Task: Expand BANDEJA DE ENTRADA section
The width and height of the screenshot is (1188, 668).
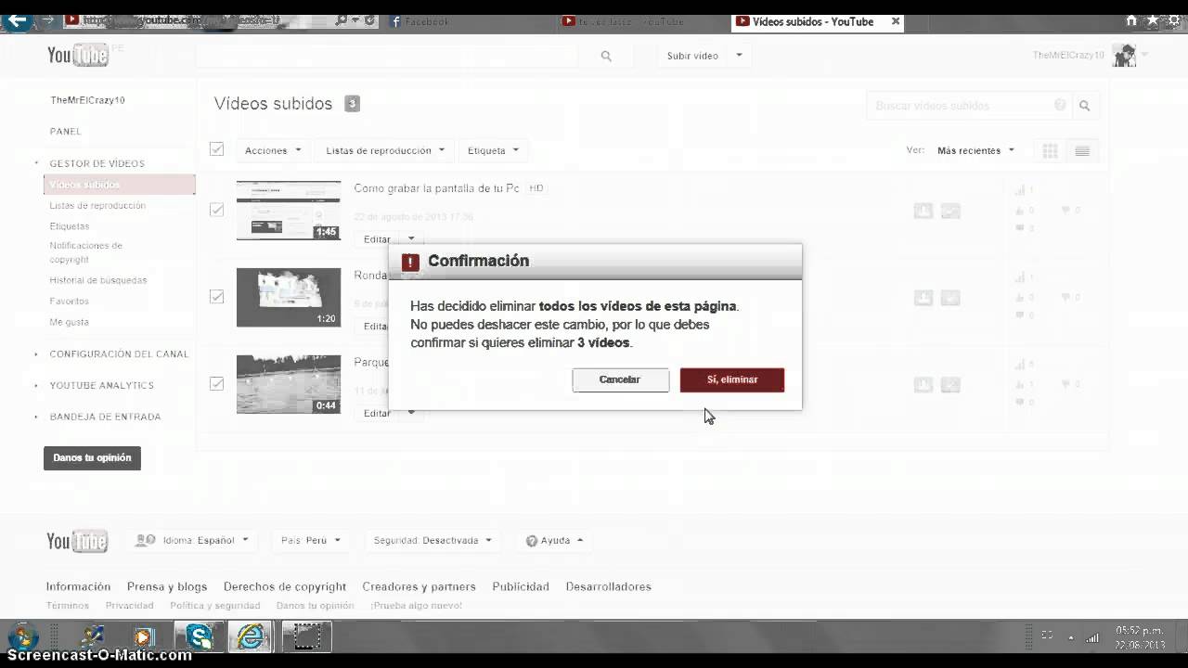Action: [x=105, y=417]
